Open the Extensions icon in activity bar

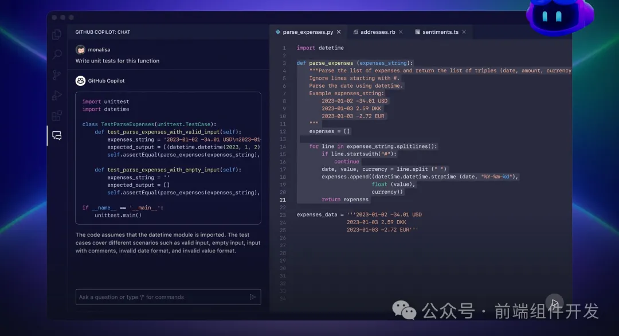57,115
